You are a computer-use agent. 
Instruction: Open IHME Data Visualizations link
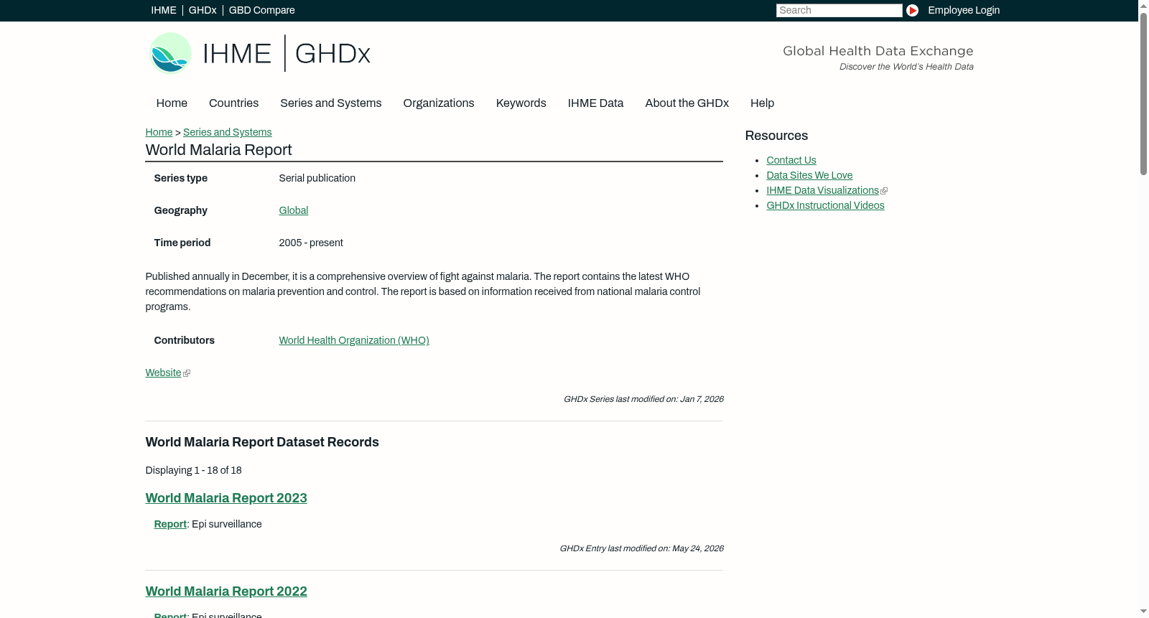pyautogui.click(x=822, y=190)
